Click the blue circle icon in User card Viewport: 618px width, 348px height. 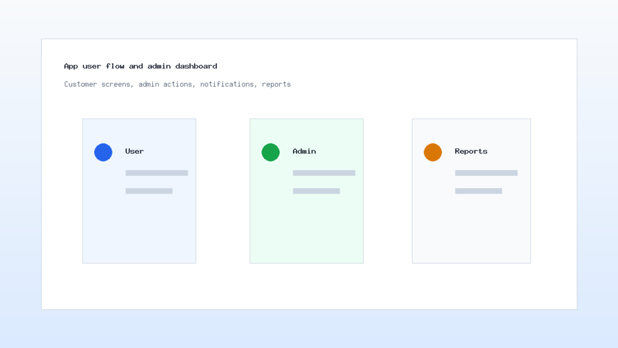coord(103,152)
